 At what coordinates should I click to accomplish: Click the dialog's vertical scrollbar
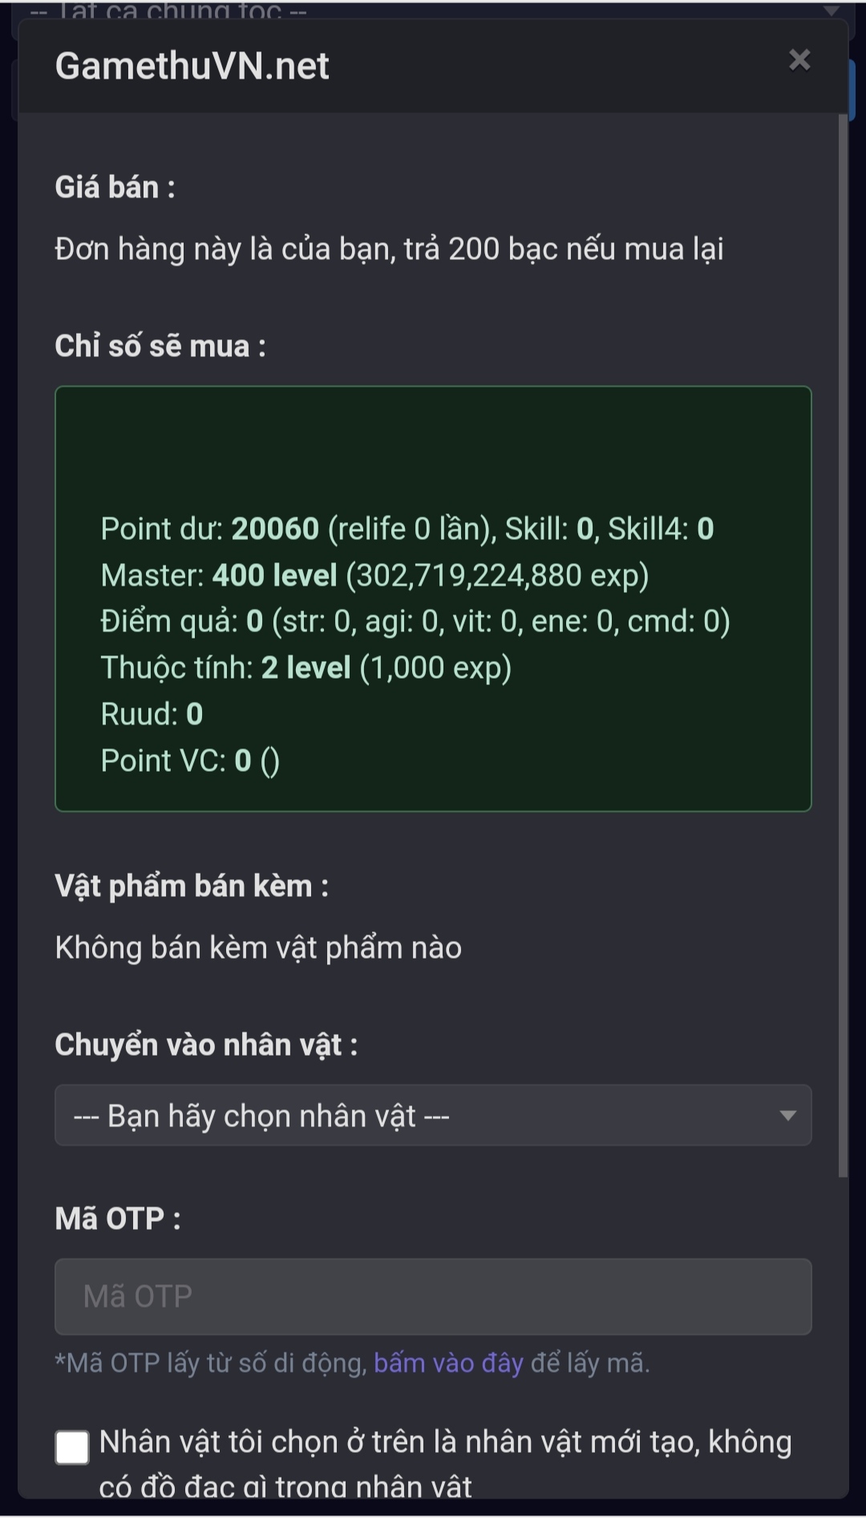point(843,642)
